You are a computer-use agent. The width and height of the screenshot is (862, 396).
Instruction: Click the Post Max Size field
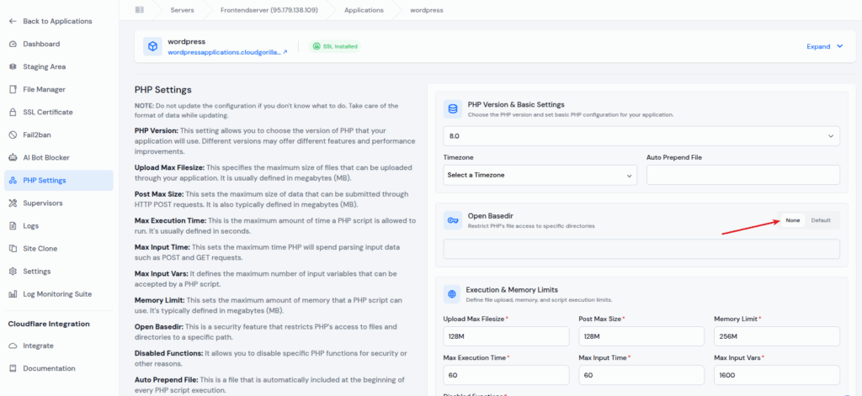pos(641,336)
